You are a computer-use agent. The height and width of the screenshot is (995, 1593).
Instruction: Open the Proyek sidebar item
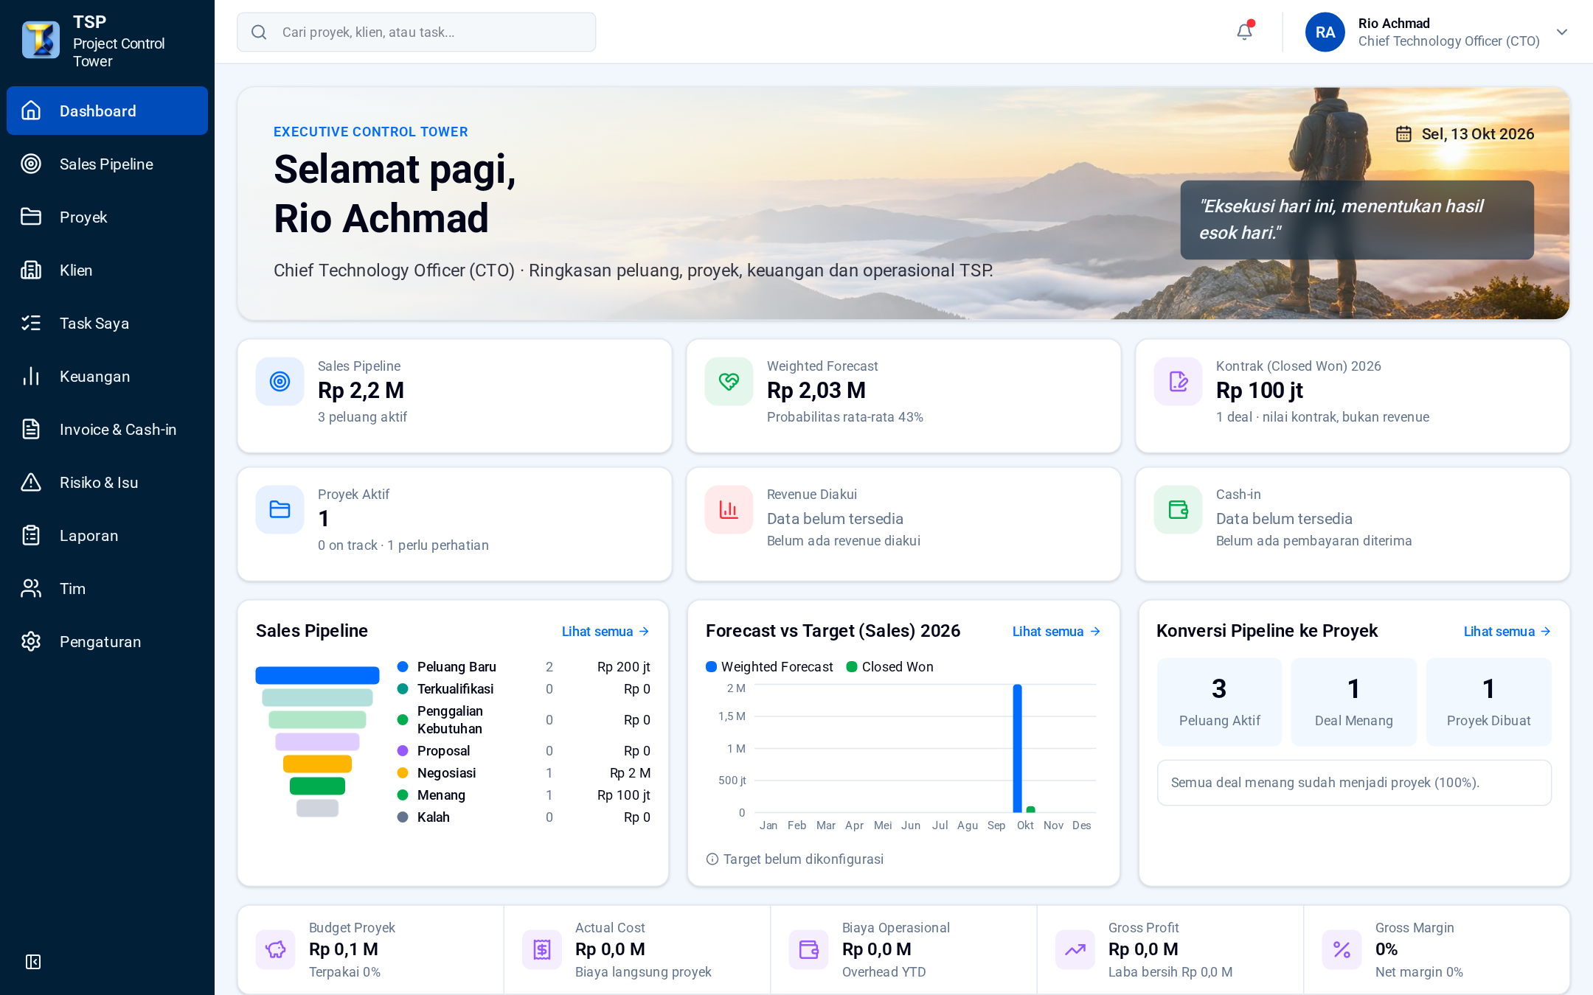(107, 217)
